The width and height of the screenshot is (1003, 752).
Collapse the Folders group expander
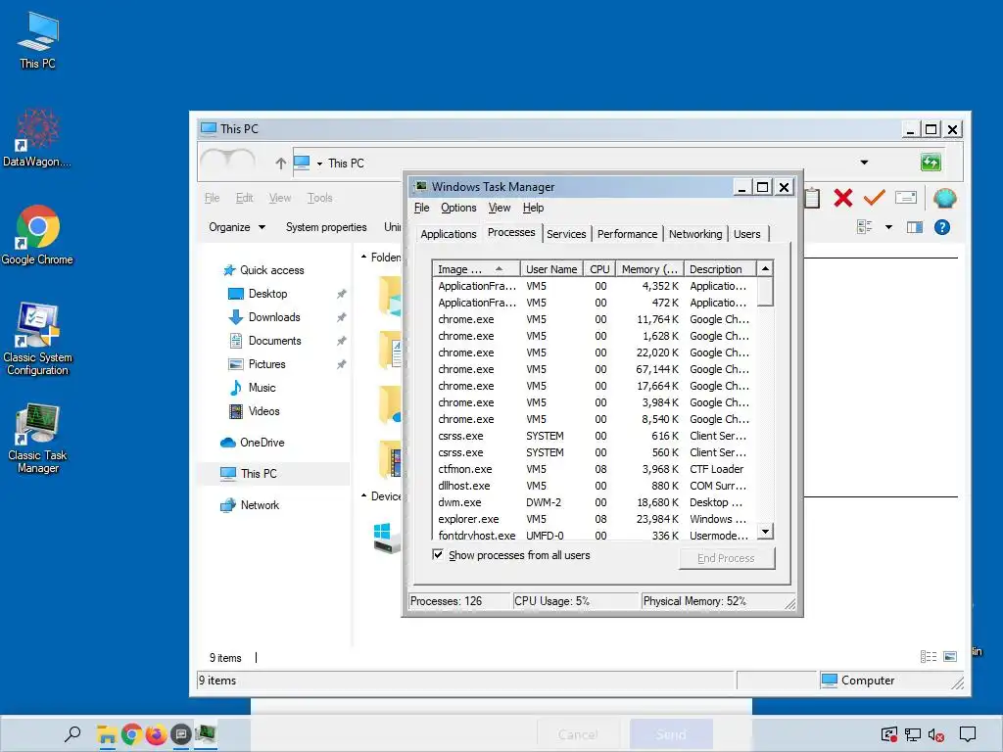click(x=364, y=258)
